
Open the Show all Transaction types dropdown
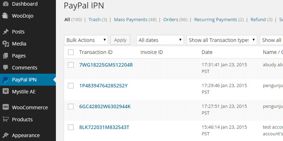click(221, 40)
